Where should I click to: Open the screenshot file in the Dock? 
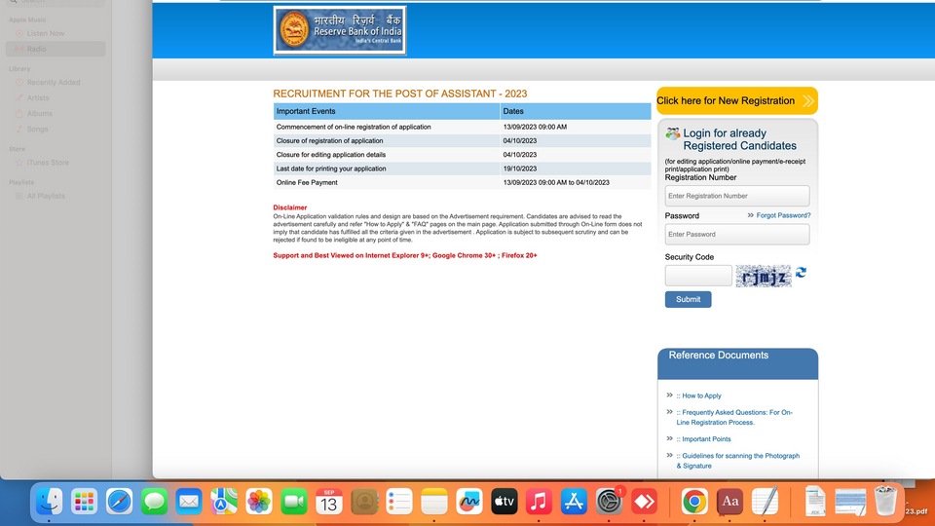850,502
